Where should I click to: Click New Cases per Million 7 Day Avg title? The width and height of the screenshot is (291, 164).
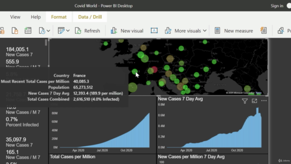(x=191, y=157)
